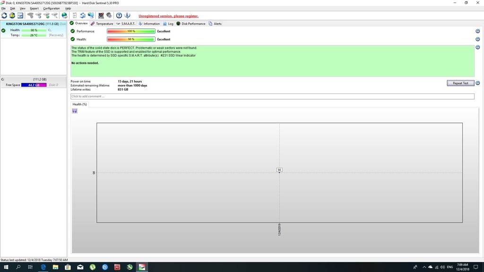This screenshot has width=484, height=272.
Task: Open the Mail app from the taskbar
Action: coord(80,267)
